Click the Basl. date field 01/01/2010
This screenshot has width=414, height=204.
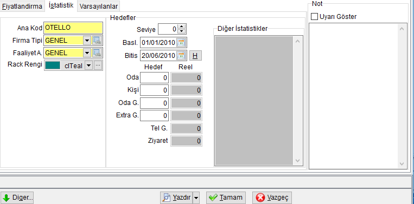click(158, 43)
